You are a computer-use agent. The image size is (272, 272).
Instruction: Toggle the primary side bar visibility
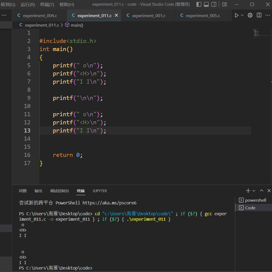click(199, 4)
